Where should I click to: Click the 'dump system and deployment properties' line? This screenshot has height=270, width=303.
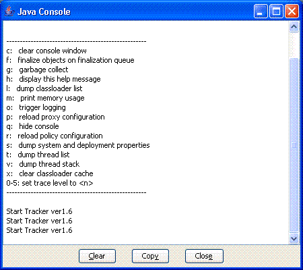78,145
